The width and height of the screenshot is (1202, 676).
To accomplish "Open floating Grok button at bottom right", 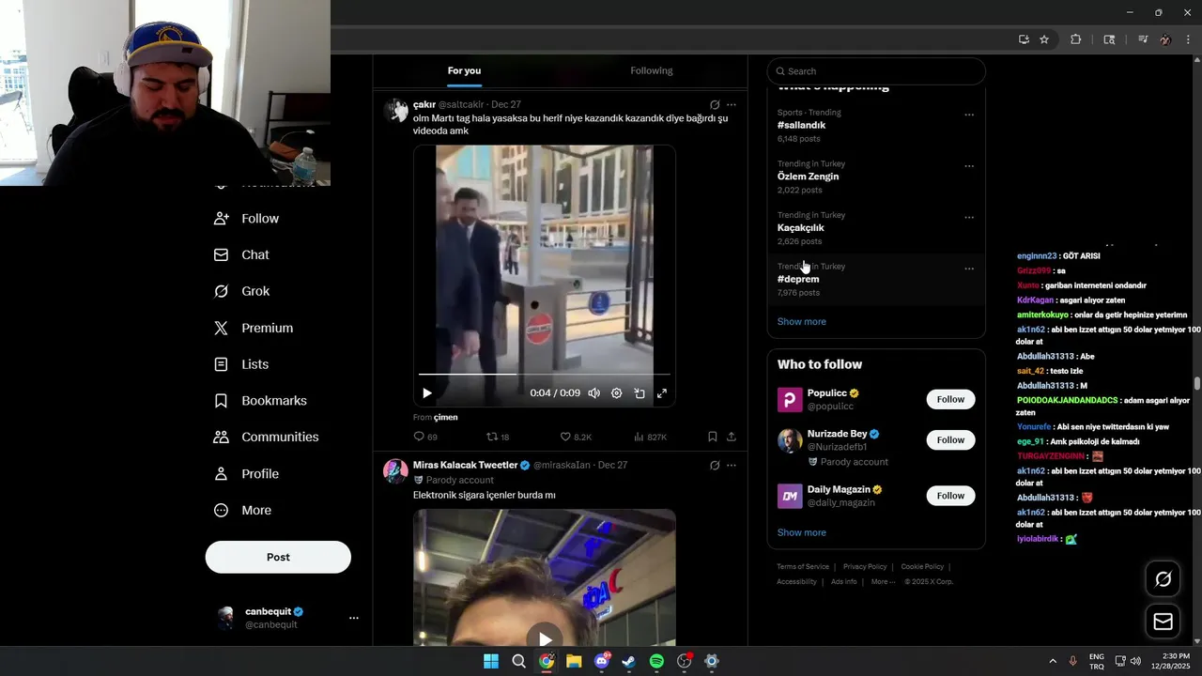I will (1163, 579).
